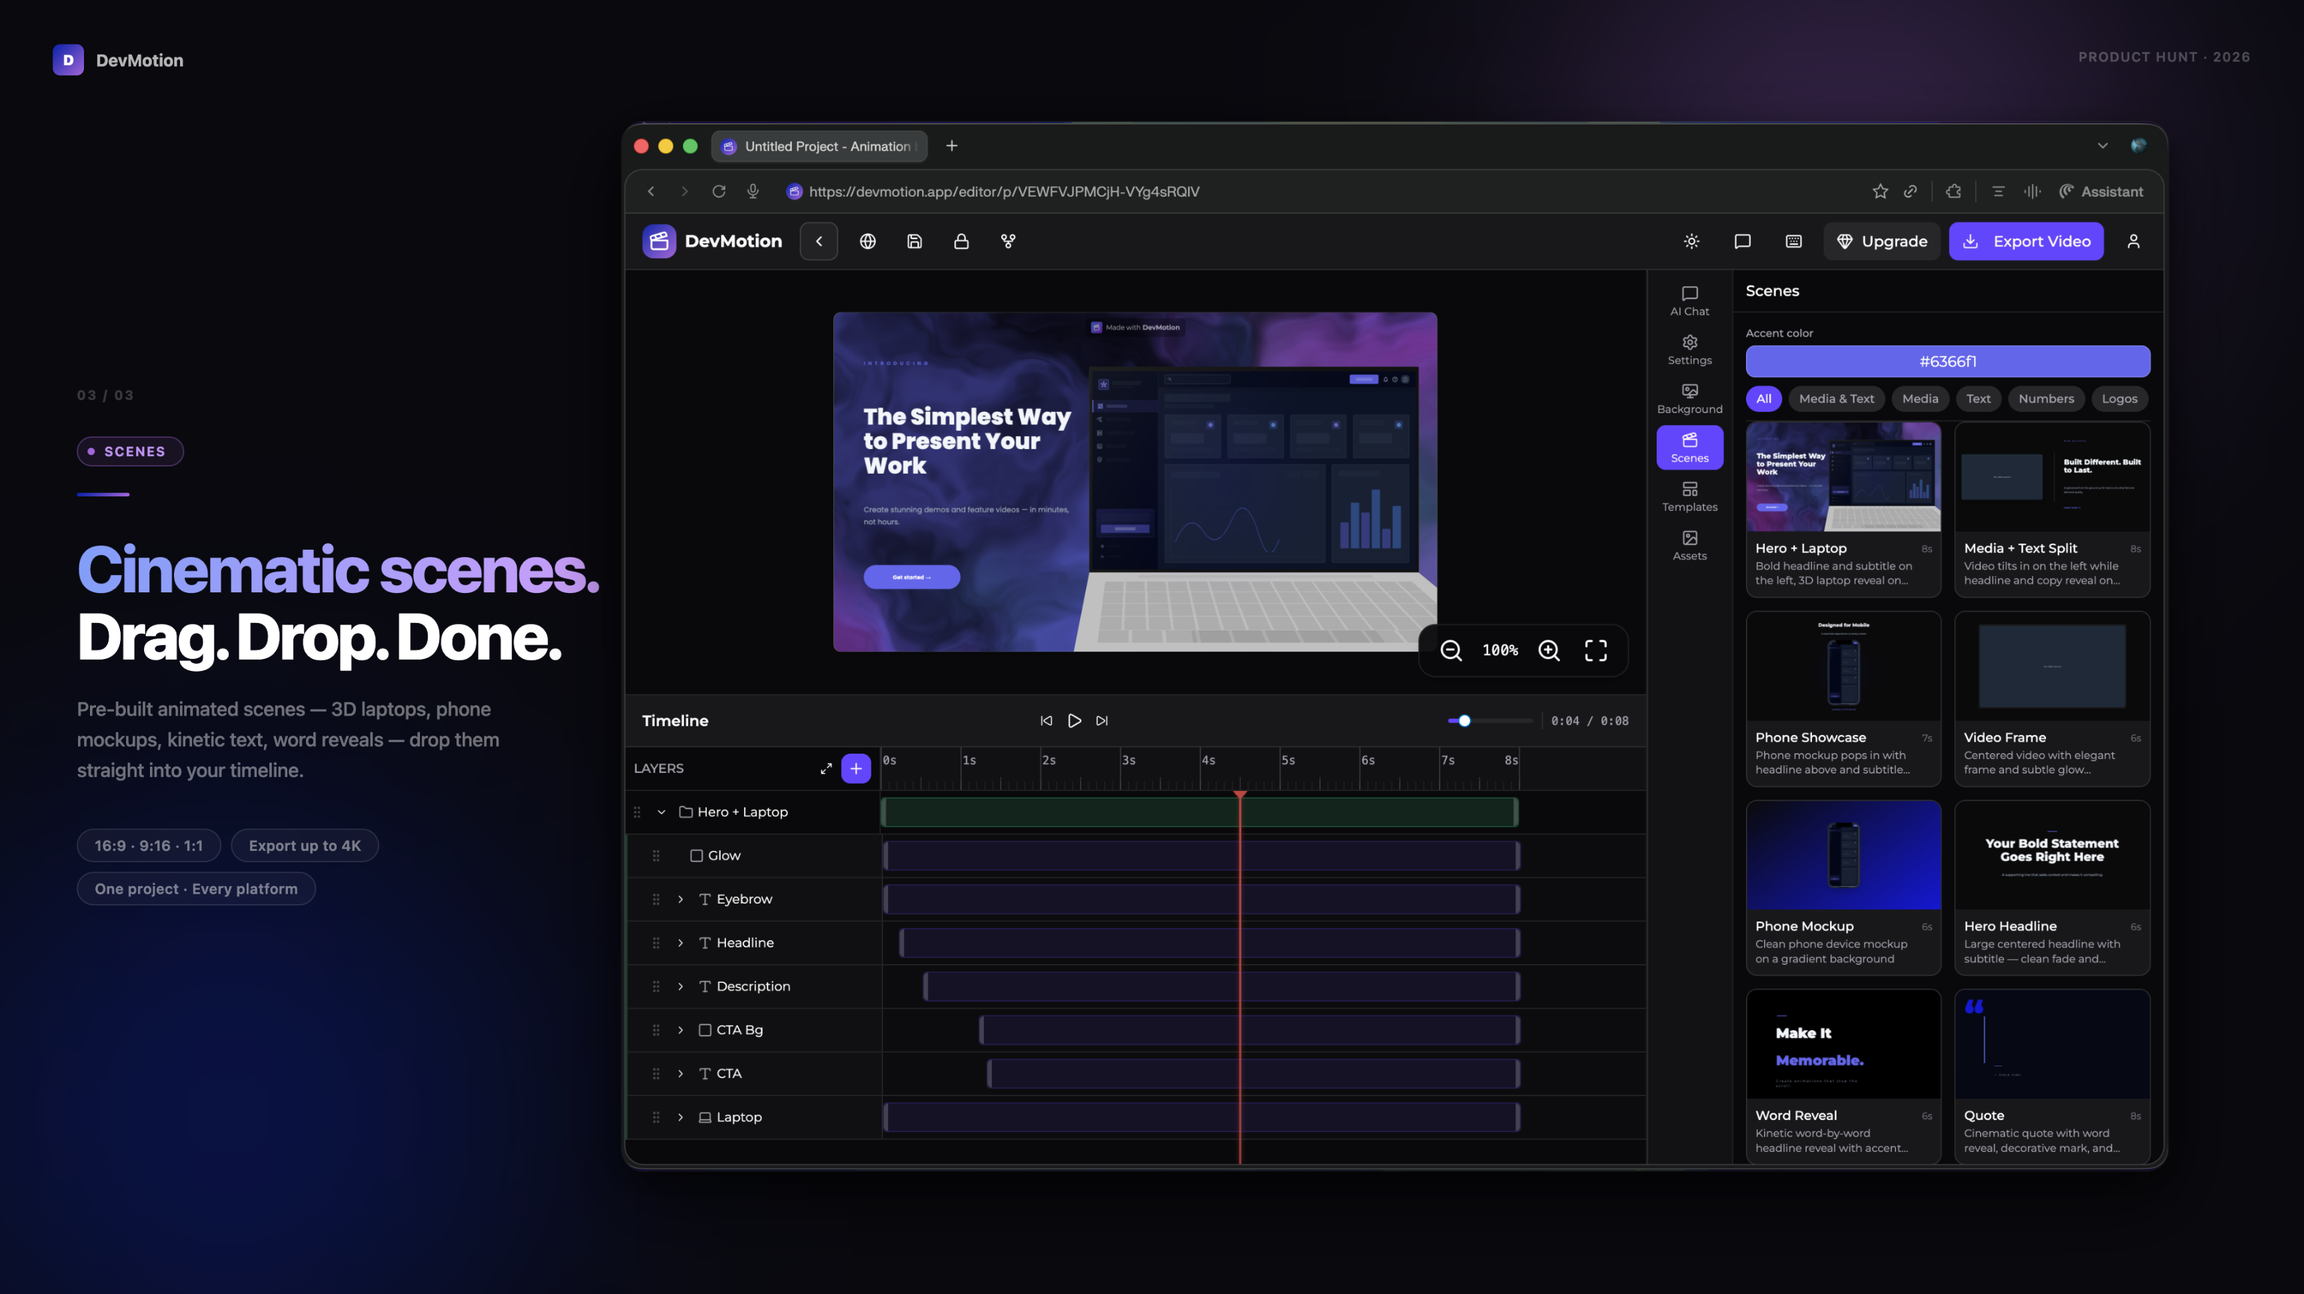The height and width of the screenshot is (1294, 2304).
Task: Select the Phone Mockup scene thumbnail
Action: click(1843, 854)
